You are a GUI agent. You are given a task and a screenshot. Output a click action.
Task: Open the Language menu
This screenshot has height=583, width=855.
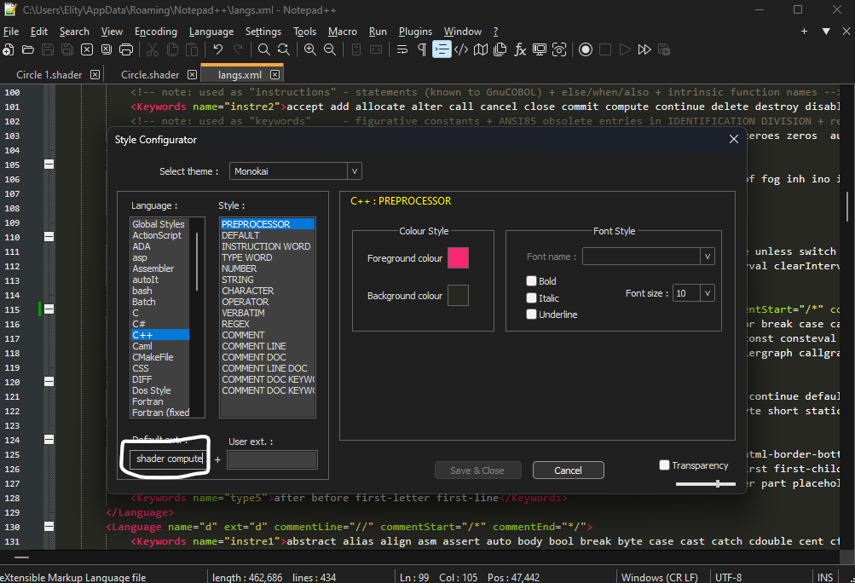pyautogui.click(x=211, y=32)
